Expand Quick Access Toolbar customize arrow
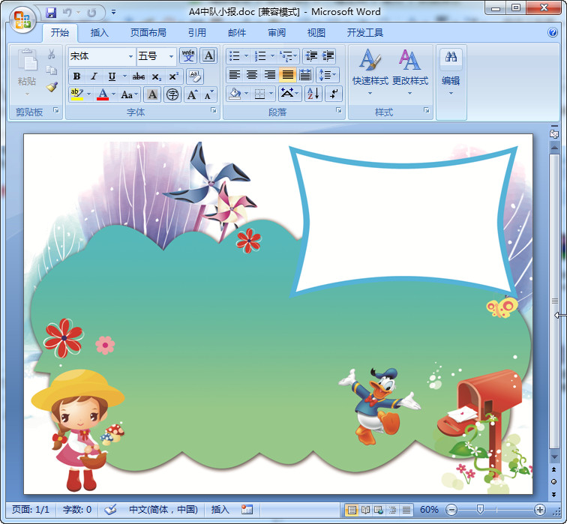Screen dimensions: 567x524 click(113, 13)
